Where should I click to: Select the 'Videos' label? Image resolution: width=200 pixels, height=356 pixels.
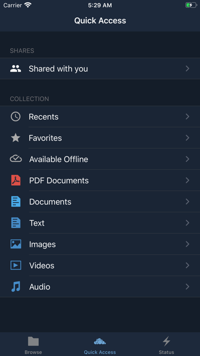coord(42,265)
